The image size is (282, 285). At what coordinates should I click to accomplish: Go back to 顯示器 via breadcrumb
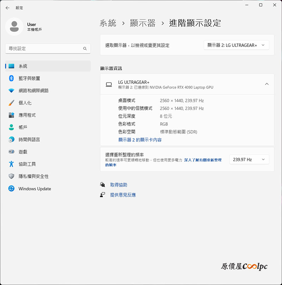143,23
